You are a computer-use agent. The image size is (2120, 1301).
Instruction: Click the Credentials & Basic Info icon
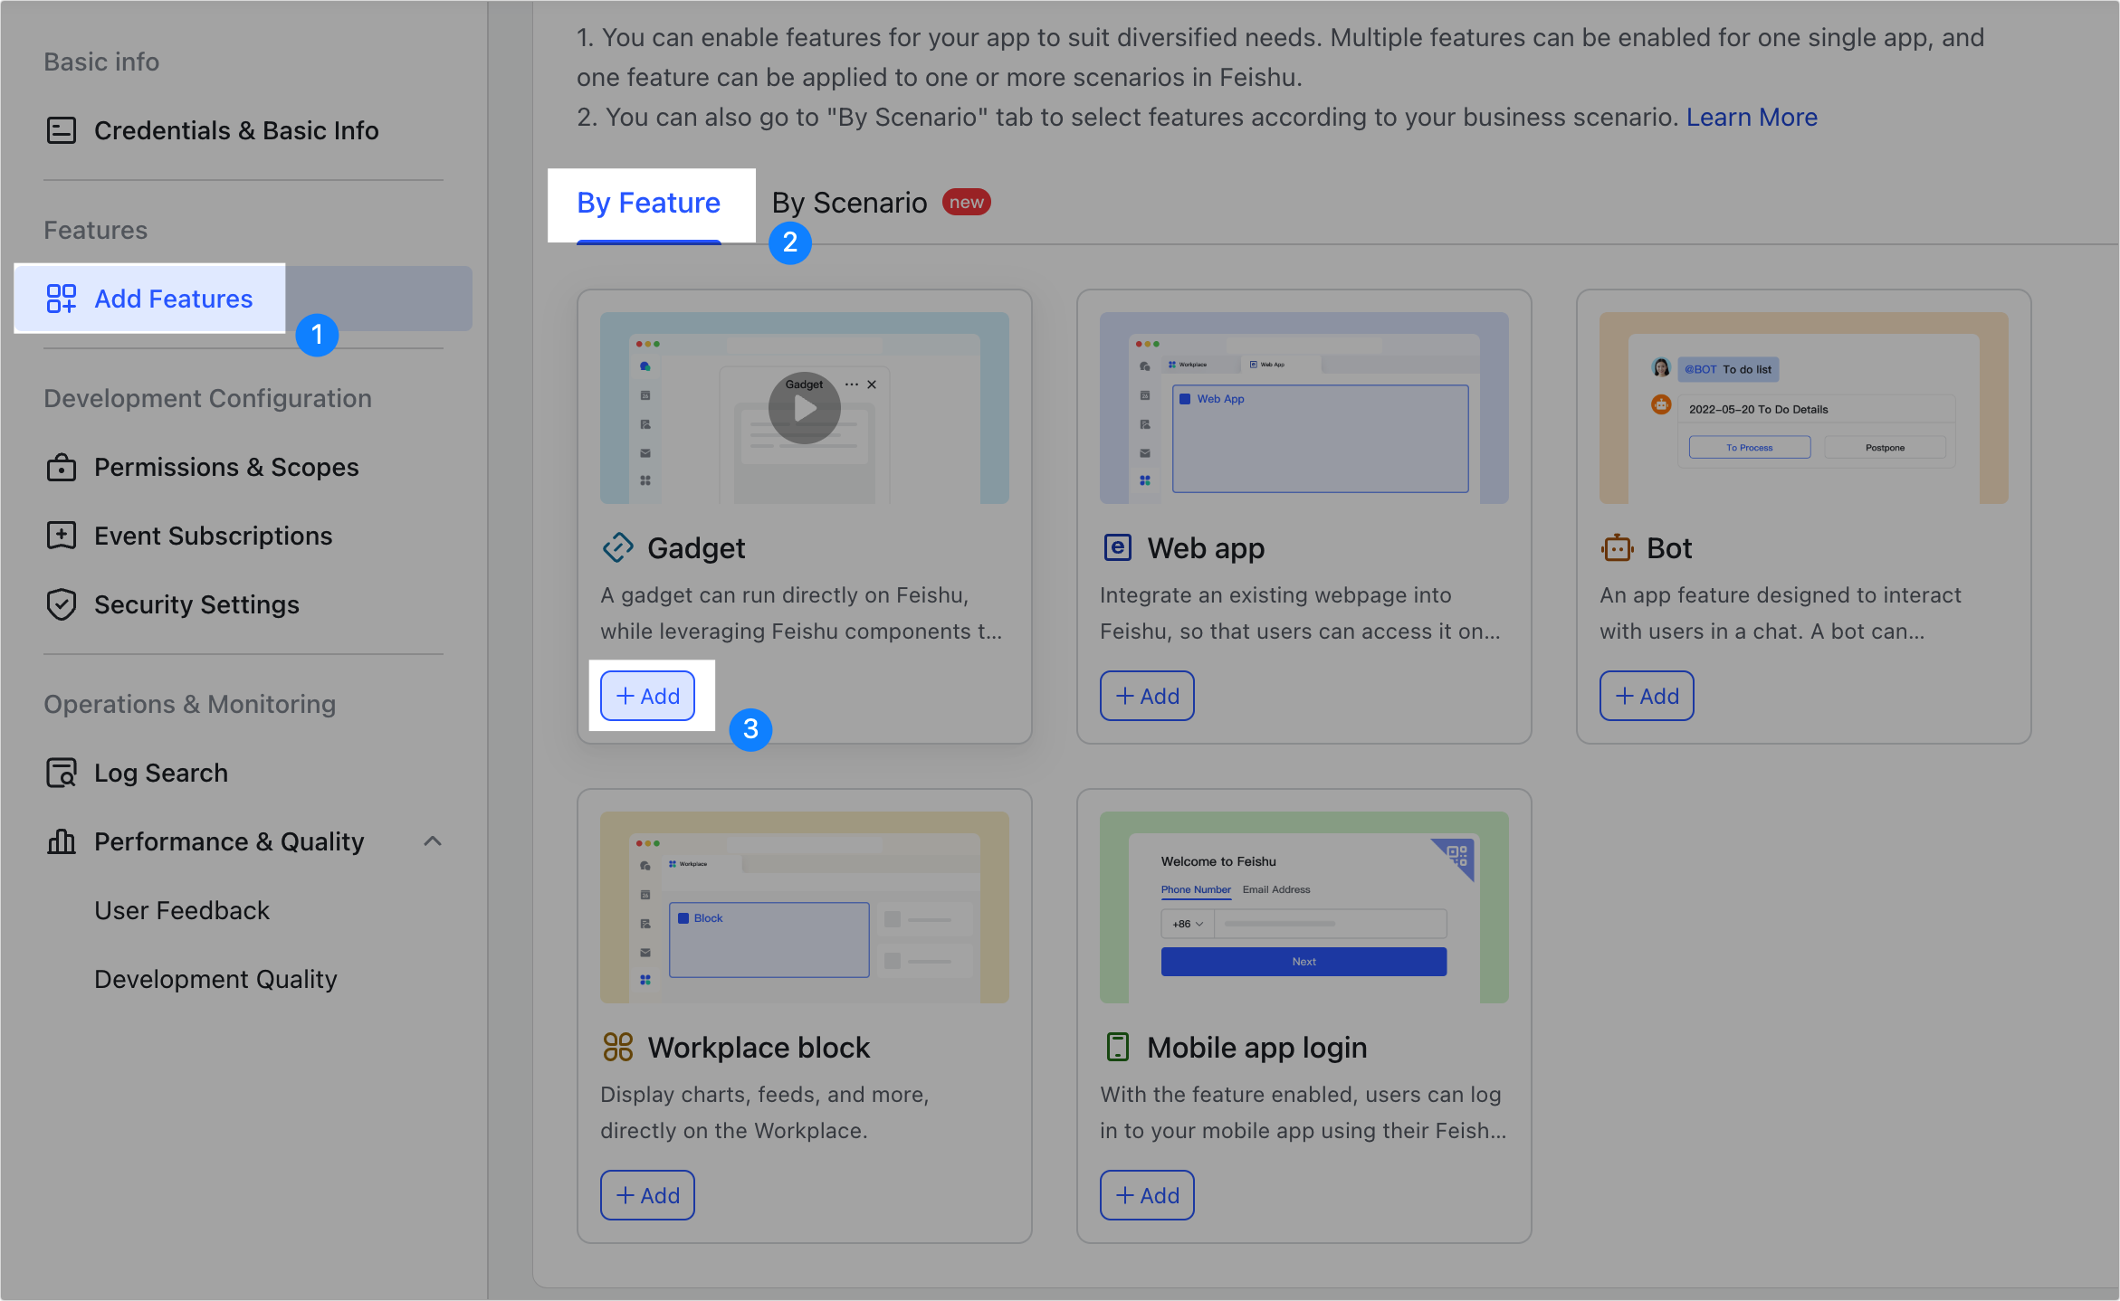click(62, 130)
